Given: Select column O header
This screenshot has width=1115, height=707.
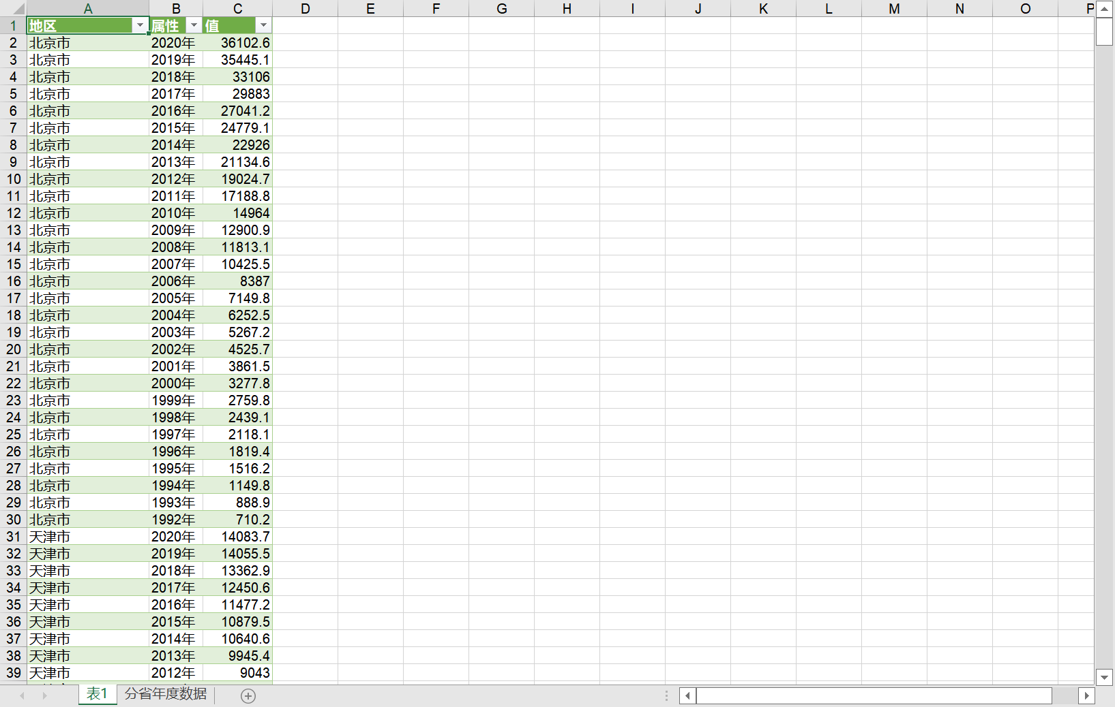Looking at the screenshot, I should pos(1025,9).
